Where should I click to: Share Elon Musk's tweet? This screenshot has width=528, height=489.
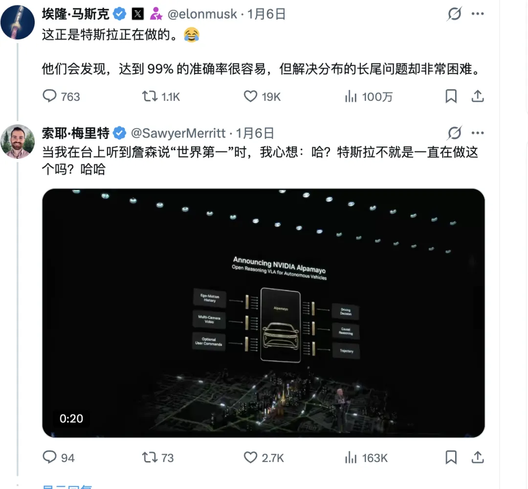point(478,96)
